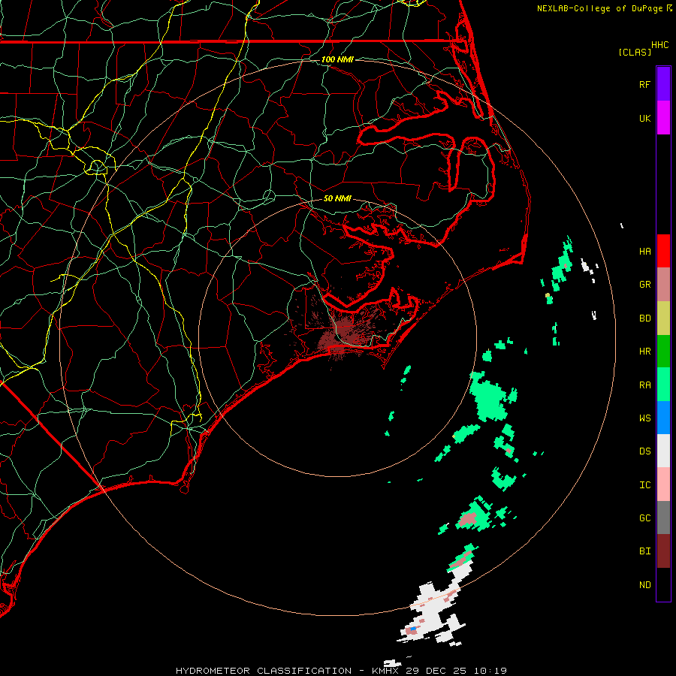Click the HA red legend swatch

(663, 251)
